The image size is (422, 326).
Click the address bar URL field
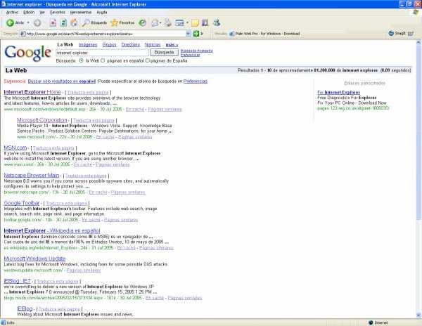tap(105, 34)
